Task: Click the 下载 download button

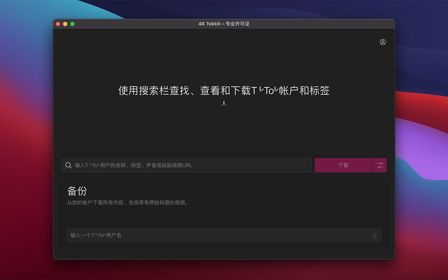Action: (343, 165)
